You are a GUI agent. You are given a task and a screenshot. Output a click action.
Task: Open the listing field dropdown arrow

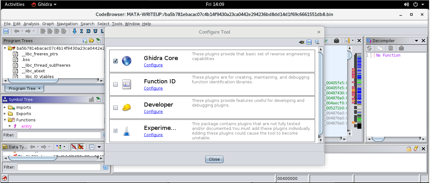coord(353,41)
